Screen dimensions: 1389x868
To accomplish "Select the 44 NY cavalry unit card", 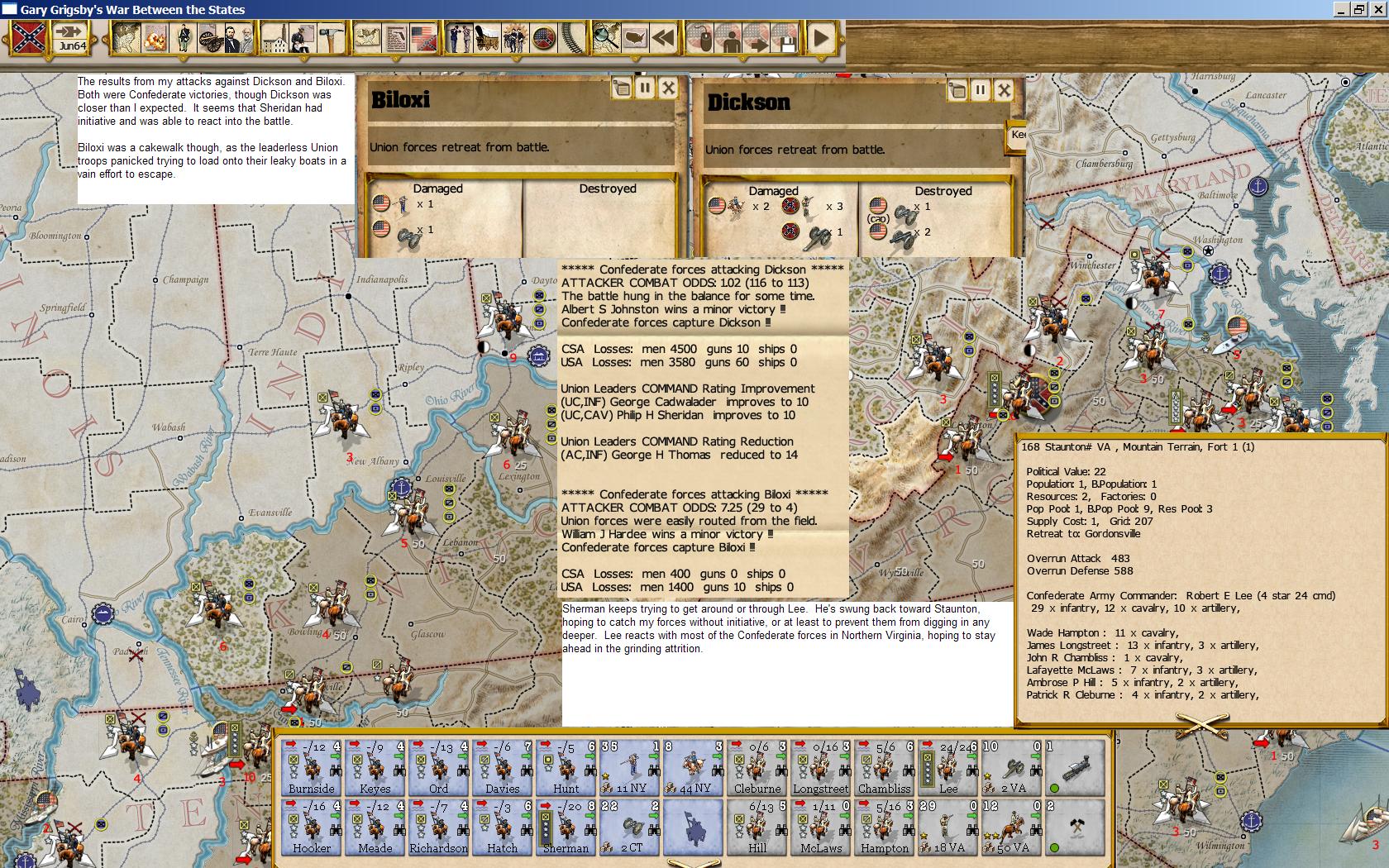I will pos(694,767).
